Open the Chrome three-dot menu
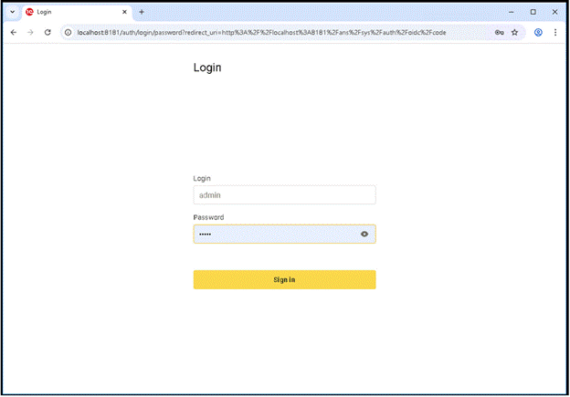The width and height of the screenshot is (570, 397). tap(555, 32)
